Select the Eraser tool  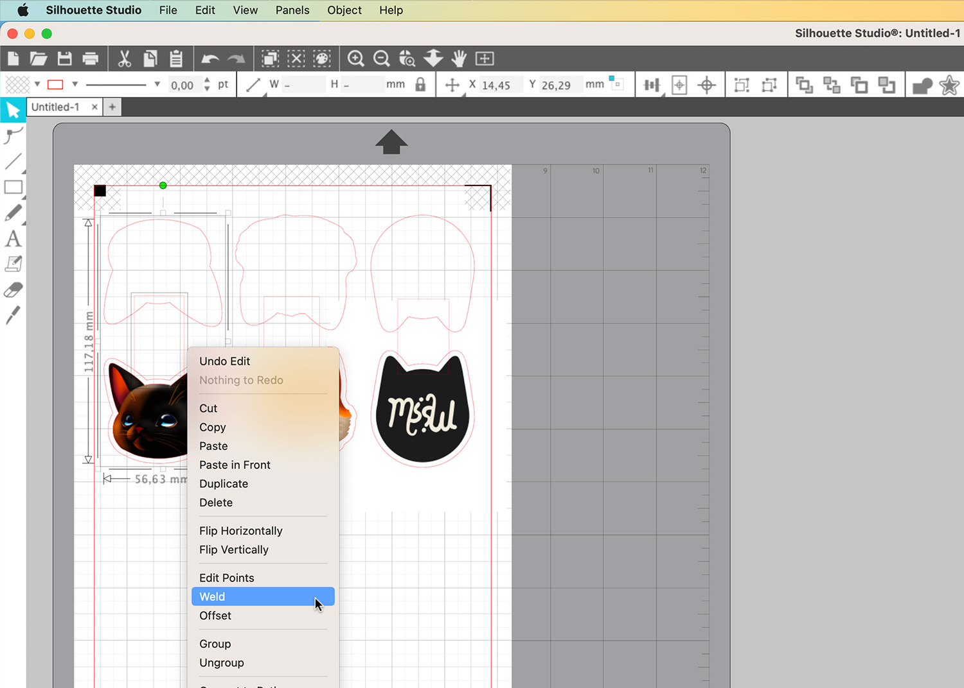point(13,290)
